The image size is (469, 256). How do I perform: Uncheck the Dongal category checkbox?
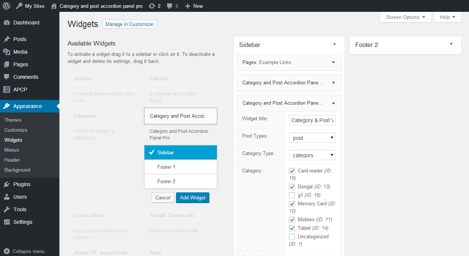pos(292,187)
